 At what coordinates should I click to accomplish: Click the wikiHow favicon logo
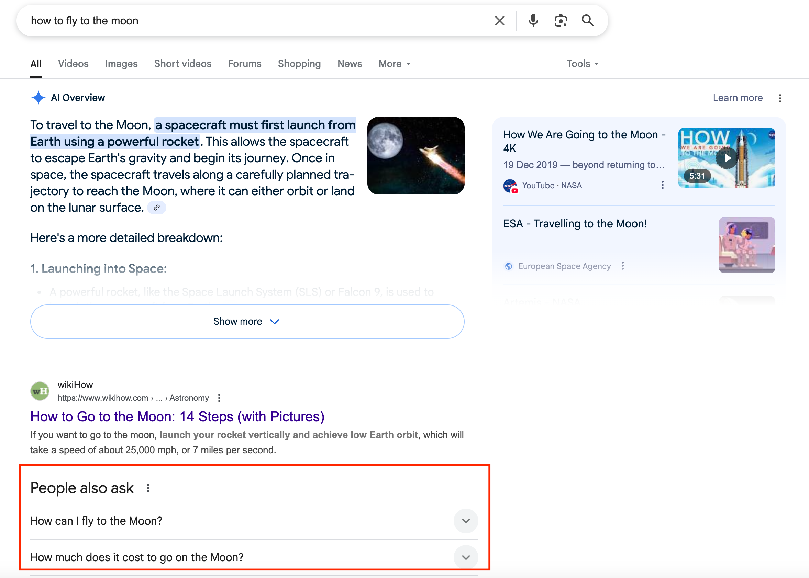coord(40,391)
